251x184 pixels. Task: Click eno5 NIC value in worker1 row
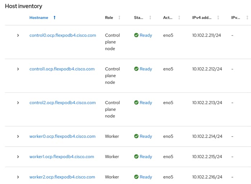click(168, 157)
